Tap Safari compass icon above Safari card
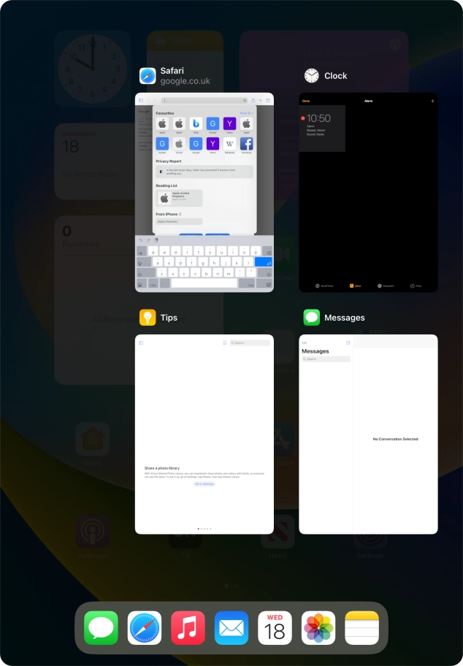Viewport: 463px width, 666px height. [148, 76]
